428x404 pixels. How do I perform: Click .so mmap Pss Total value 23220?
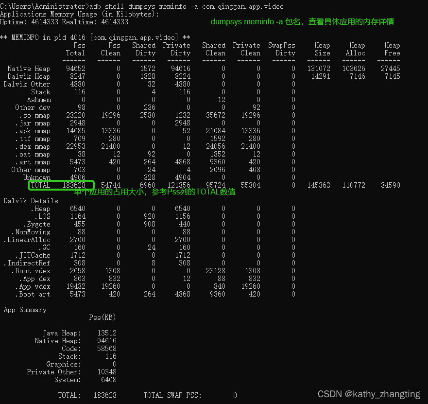(x=76, y=115)
